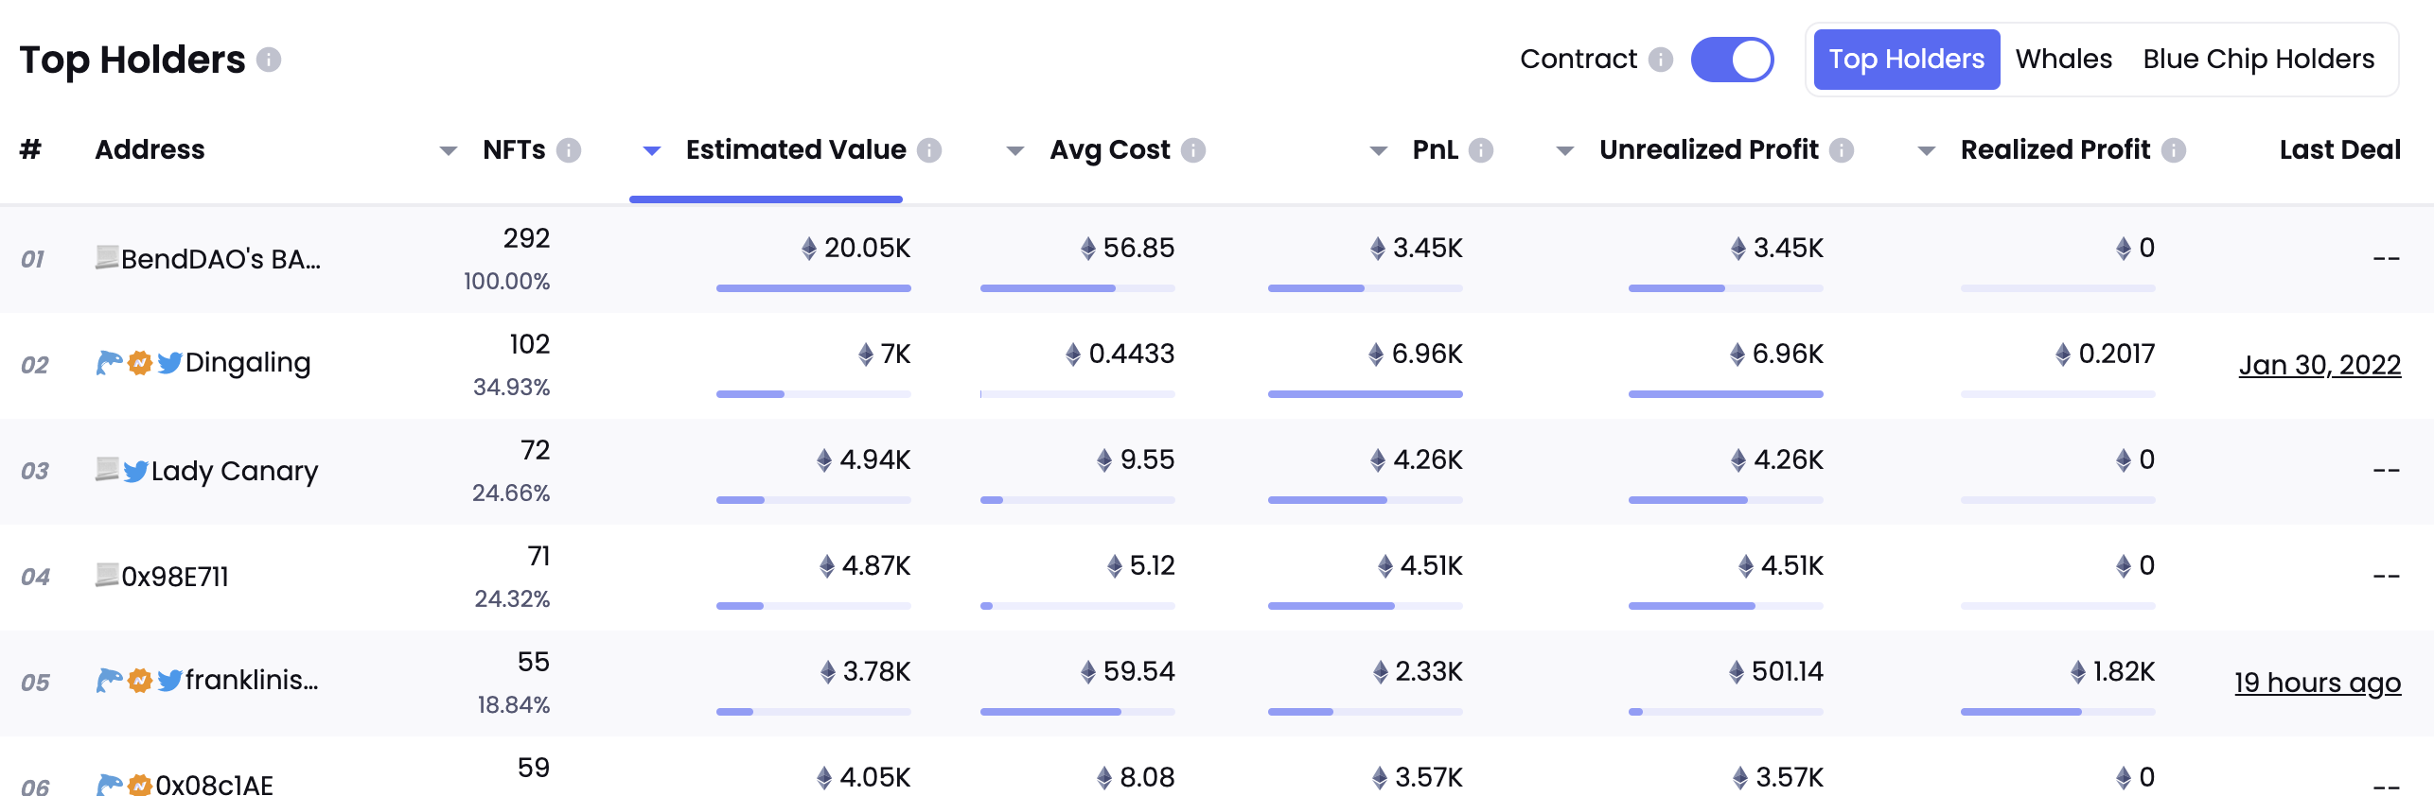This screenshot has height=796, width=2434.
Task: Click the Avg Cost info icon
Action: (1193, 150)
